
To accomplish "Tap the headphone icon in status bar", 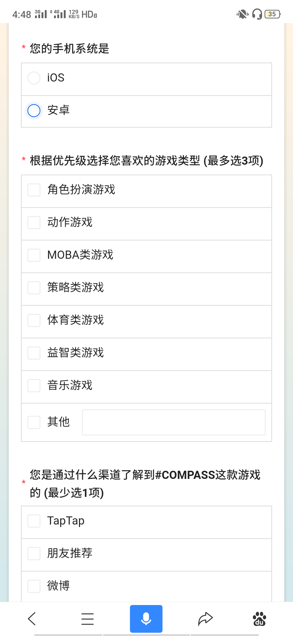I will pos(257,14).
